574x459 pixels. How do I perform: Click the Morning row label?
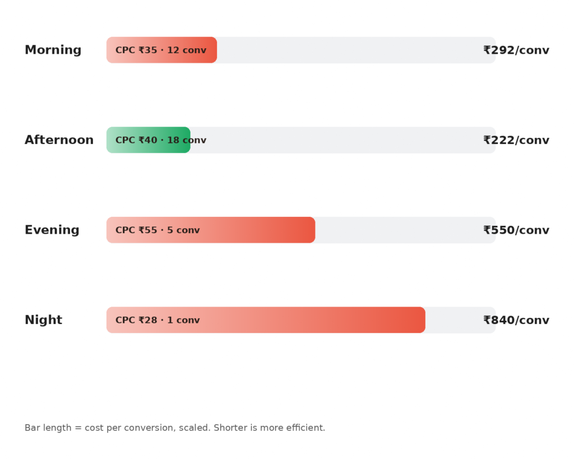coord(53,50)
